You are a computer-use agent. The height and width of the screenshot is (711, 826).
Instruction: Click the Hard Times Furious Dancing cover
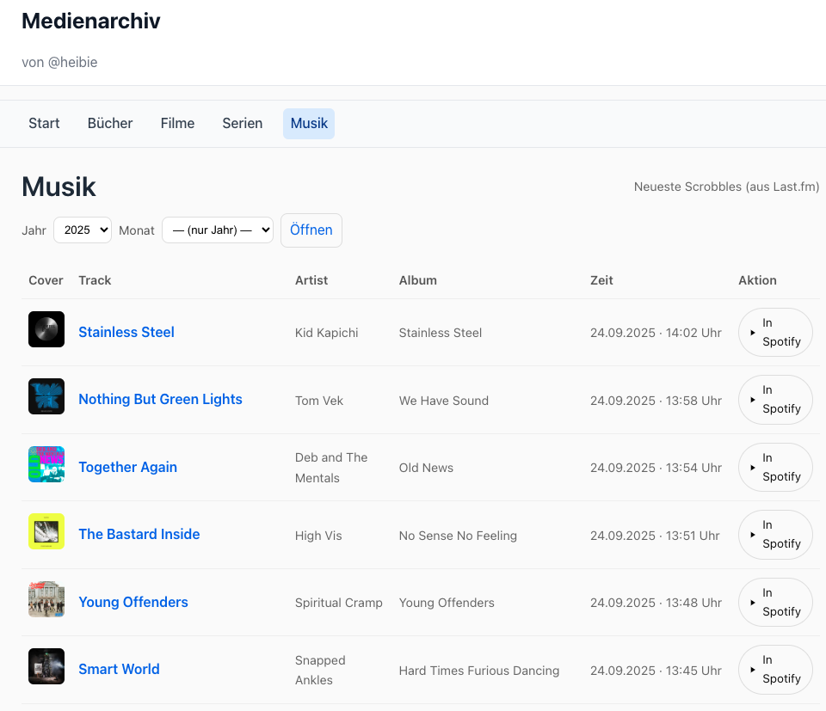click(46, 666)
